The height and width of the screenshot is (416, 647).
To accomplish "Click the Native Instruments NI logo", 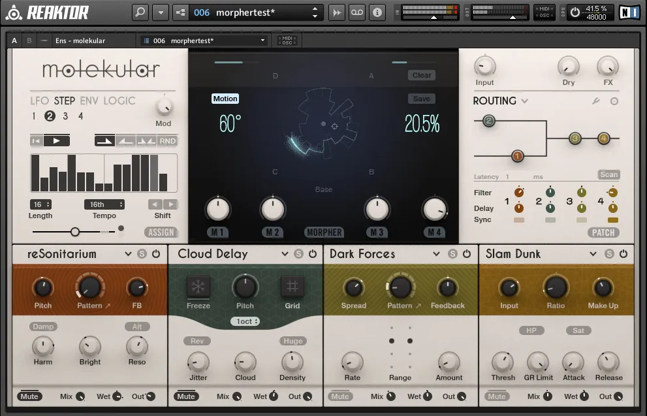I will pos(629,12).
